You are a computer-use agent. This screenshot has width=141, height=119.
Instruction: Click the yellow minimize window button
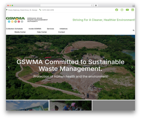pos(10,6)
